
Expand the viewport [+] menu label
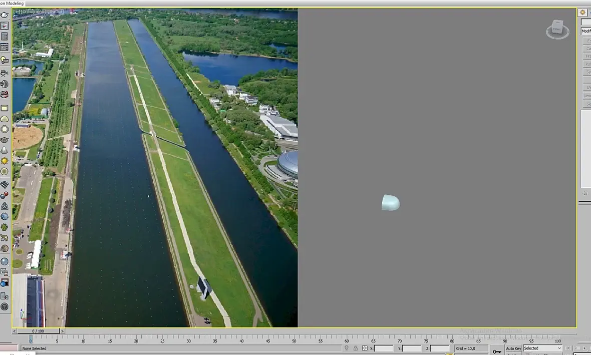[17, 12]
